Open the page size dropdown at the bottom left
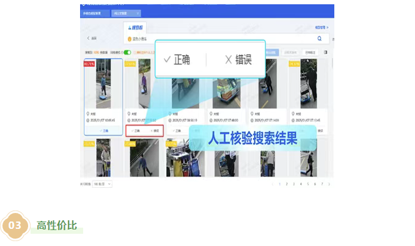415x246 pixels. click(x=102, y=184)
